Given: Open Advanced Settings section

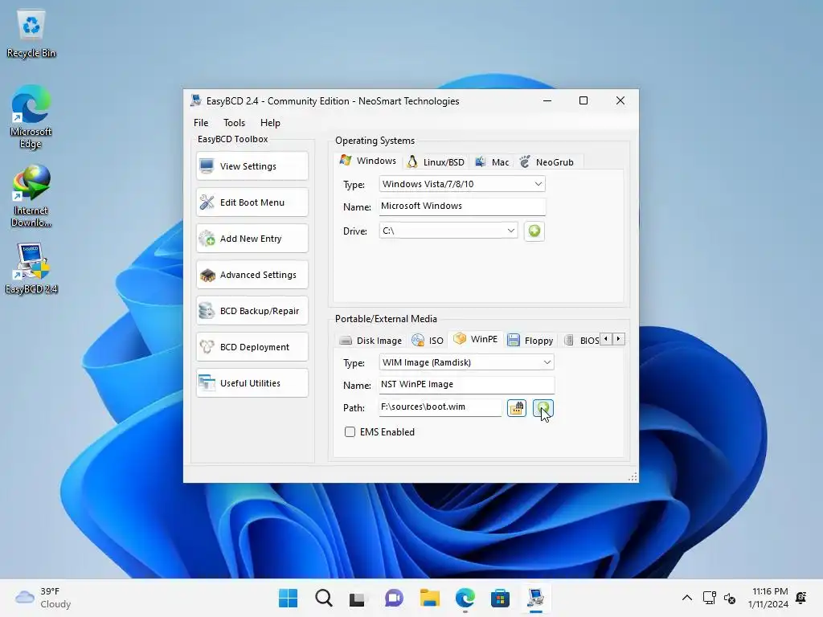Looking at the screenshot, I should 252,275.
